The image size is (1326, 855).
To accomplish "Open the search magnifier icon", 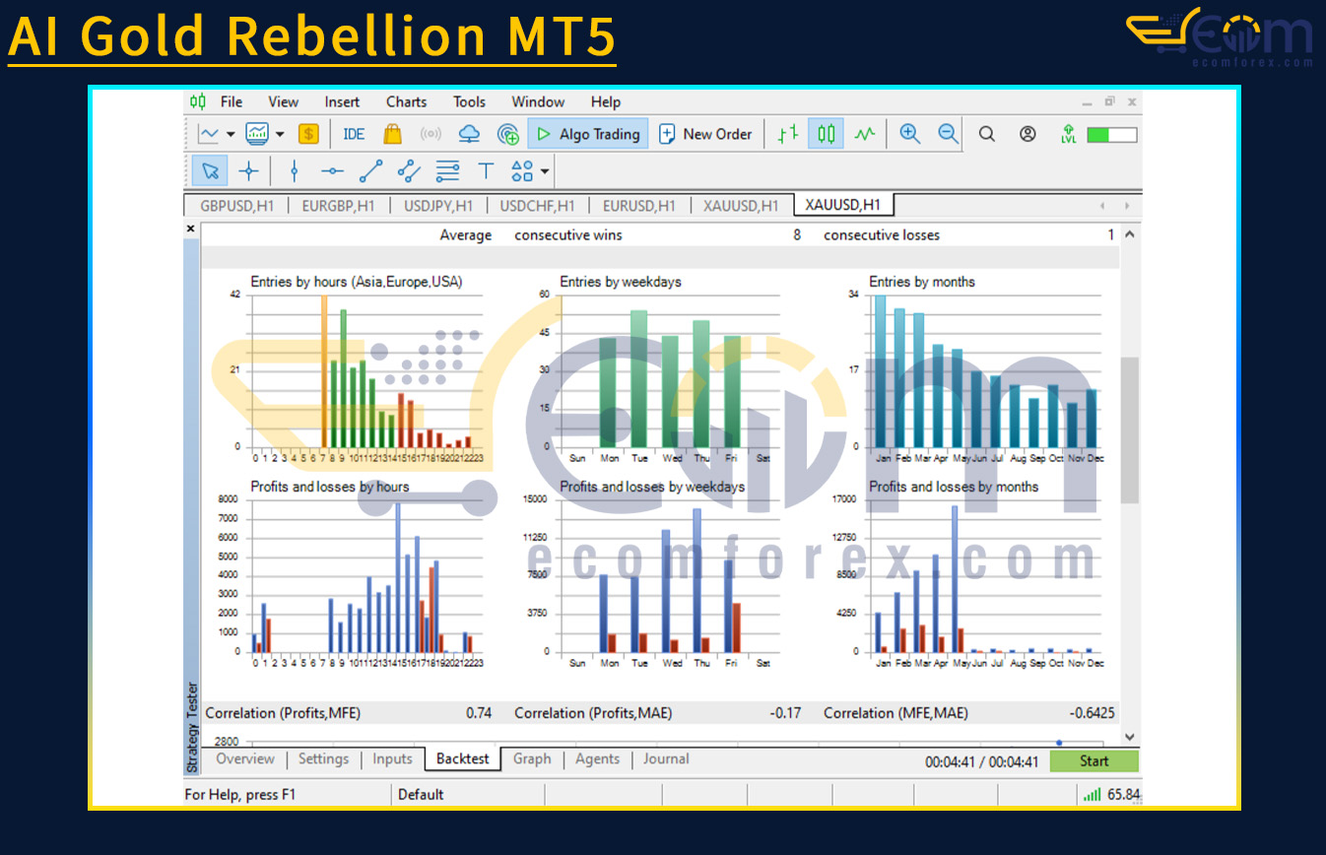I will click(x=986, y=134).
